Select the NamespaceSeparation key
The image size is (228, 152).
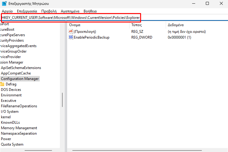[x=19, y=133]
